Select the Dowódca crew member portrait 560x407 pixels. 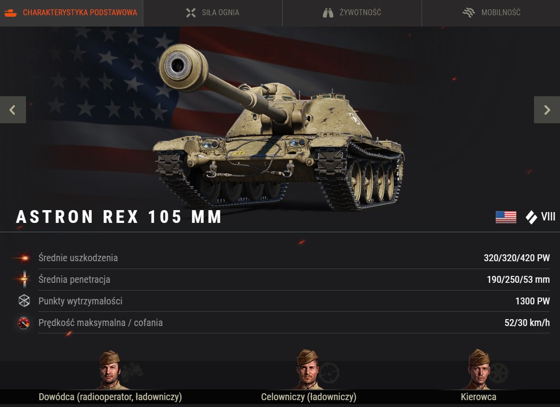click(x=111, y=370)
